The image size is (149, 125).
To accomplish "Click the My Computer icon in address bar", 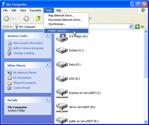I will tap(16, 27).
